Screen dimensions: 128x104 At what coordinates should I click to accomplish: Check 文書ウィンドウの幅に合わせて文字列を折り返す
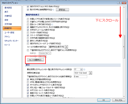(x=28, y=22)
